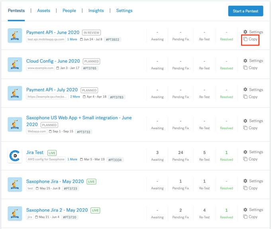The width and height of the screenshot is (271, 229).
Task: Click gear icon for Saxophone US Web App
Action: point(245,121)
